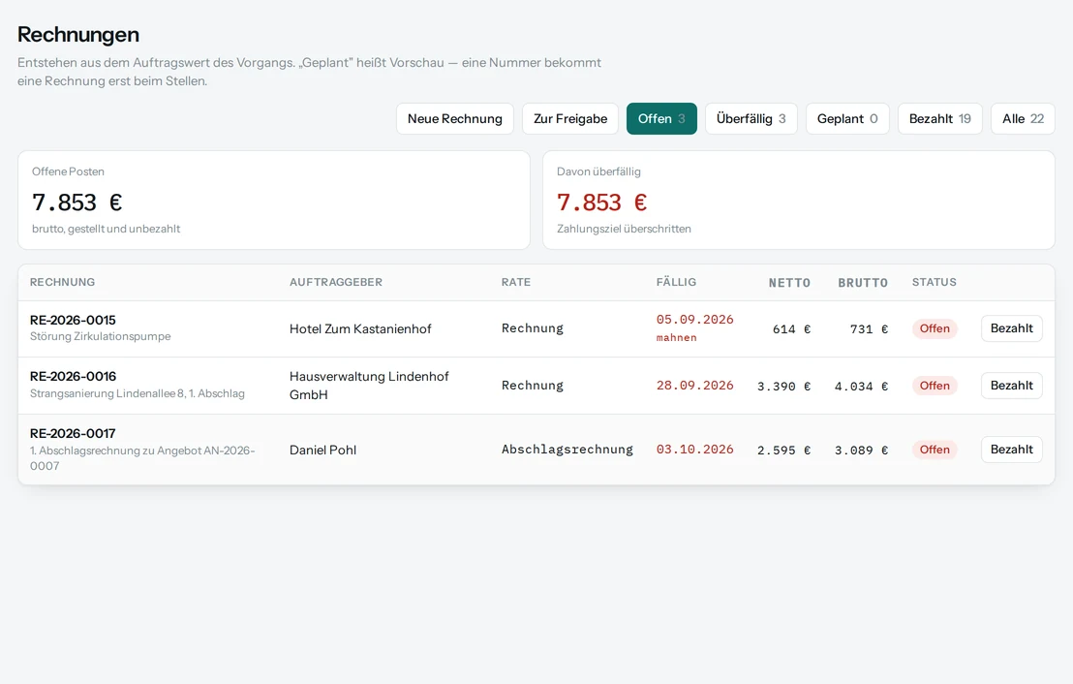This screenshot has width=1073, height=684.
Task: Click the Brutto column header
Action: tap(862, 283)
